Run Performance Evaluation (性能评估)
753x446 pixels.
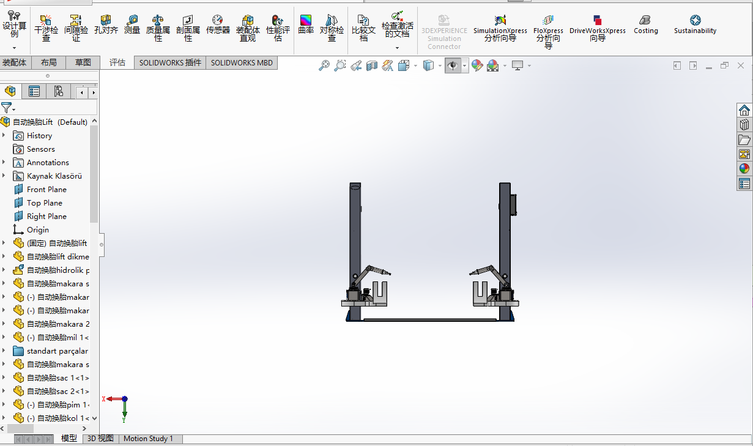278,28
